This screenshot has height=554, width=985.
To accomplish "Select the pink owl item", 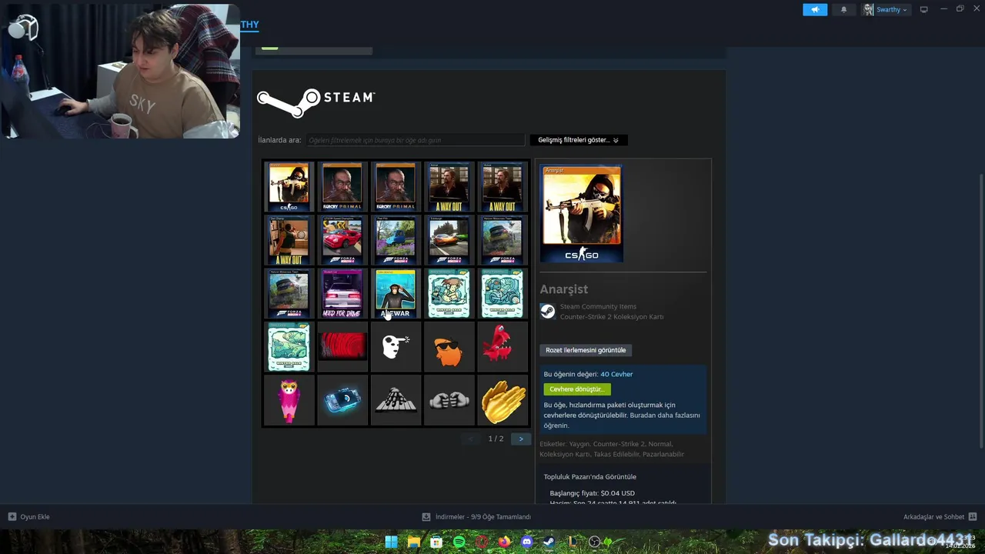I will (289, 400).
